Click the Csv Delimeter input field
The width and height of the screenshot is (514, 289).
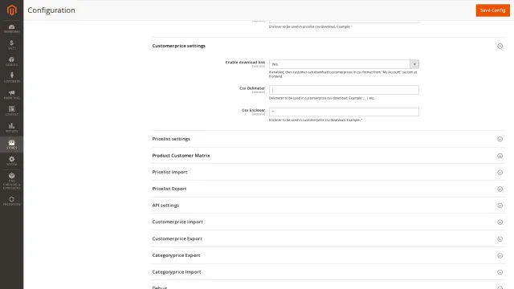tap(344, 90)
